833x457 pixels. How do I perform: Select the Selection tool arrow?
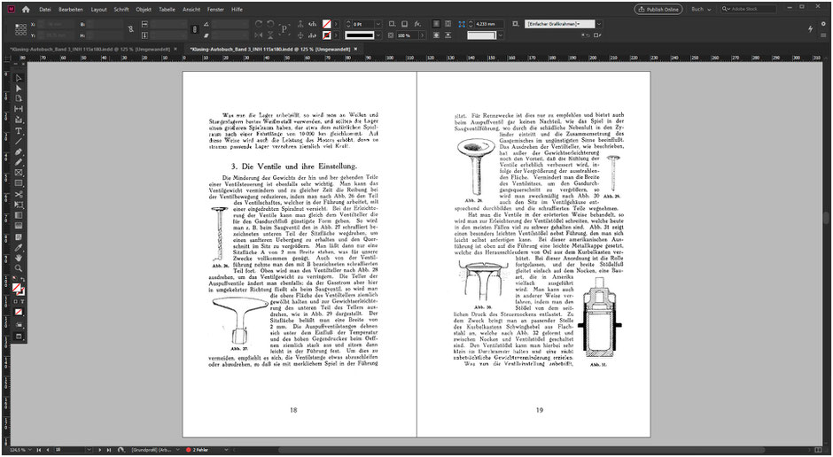19,78
